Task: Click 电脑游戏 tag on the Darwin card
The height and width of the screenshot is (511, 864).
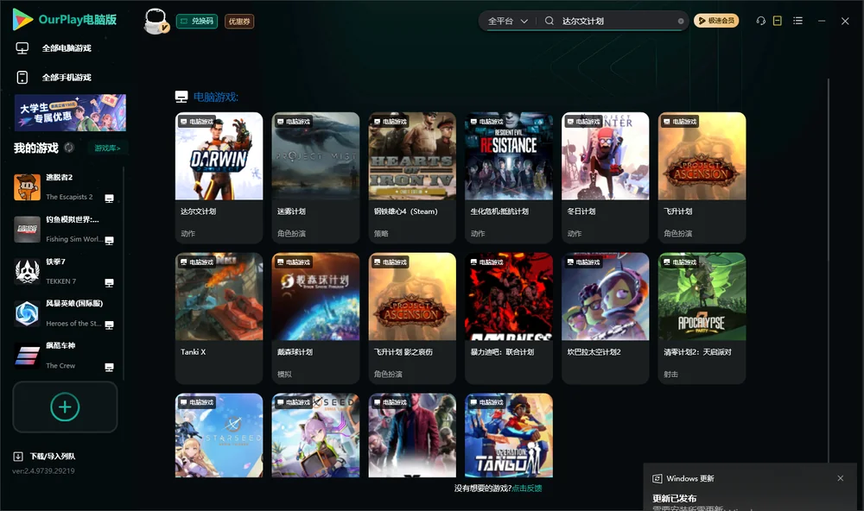Action: pos(197,122)
